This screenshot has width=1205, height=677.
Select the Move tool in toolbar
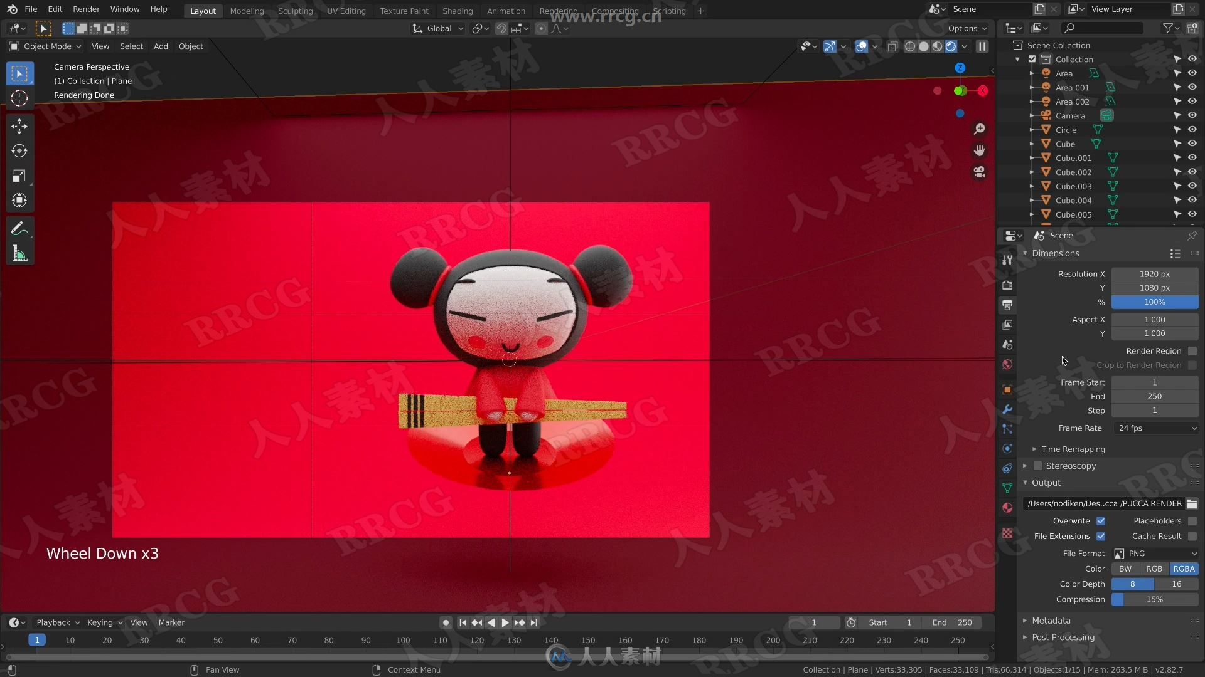[19, 125]
